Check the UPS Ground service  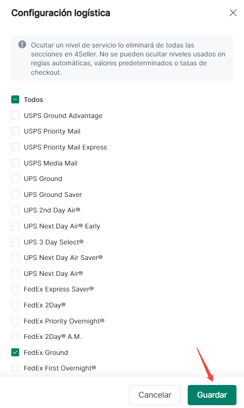pyautogui.click(x=15, y=179)
